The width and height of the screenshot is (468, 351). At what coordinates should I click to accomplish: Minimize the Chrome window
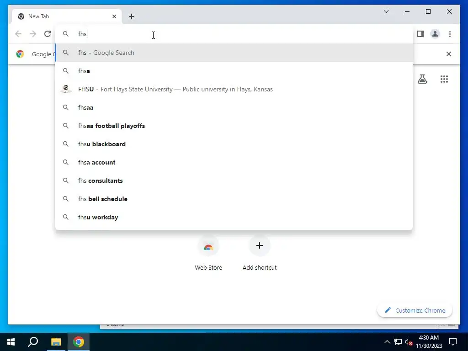point(407,11)
